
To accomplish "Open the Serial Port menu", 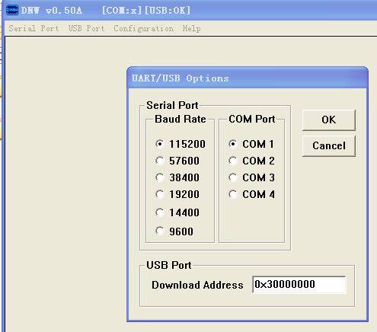I will [x=34, y=28].
